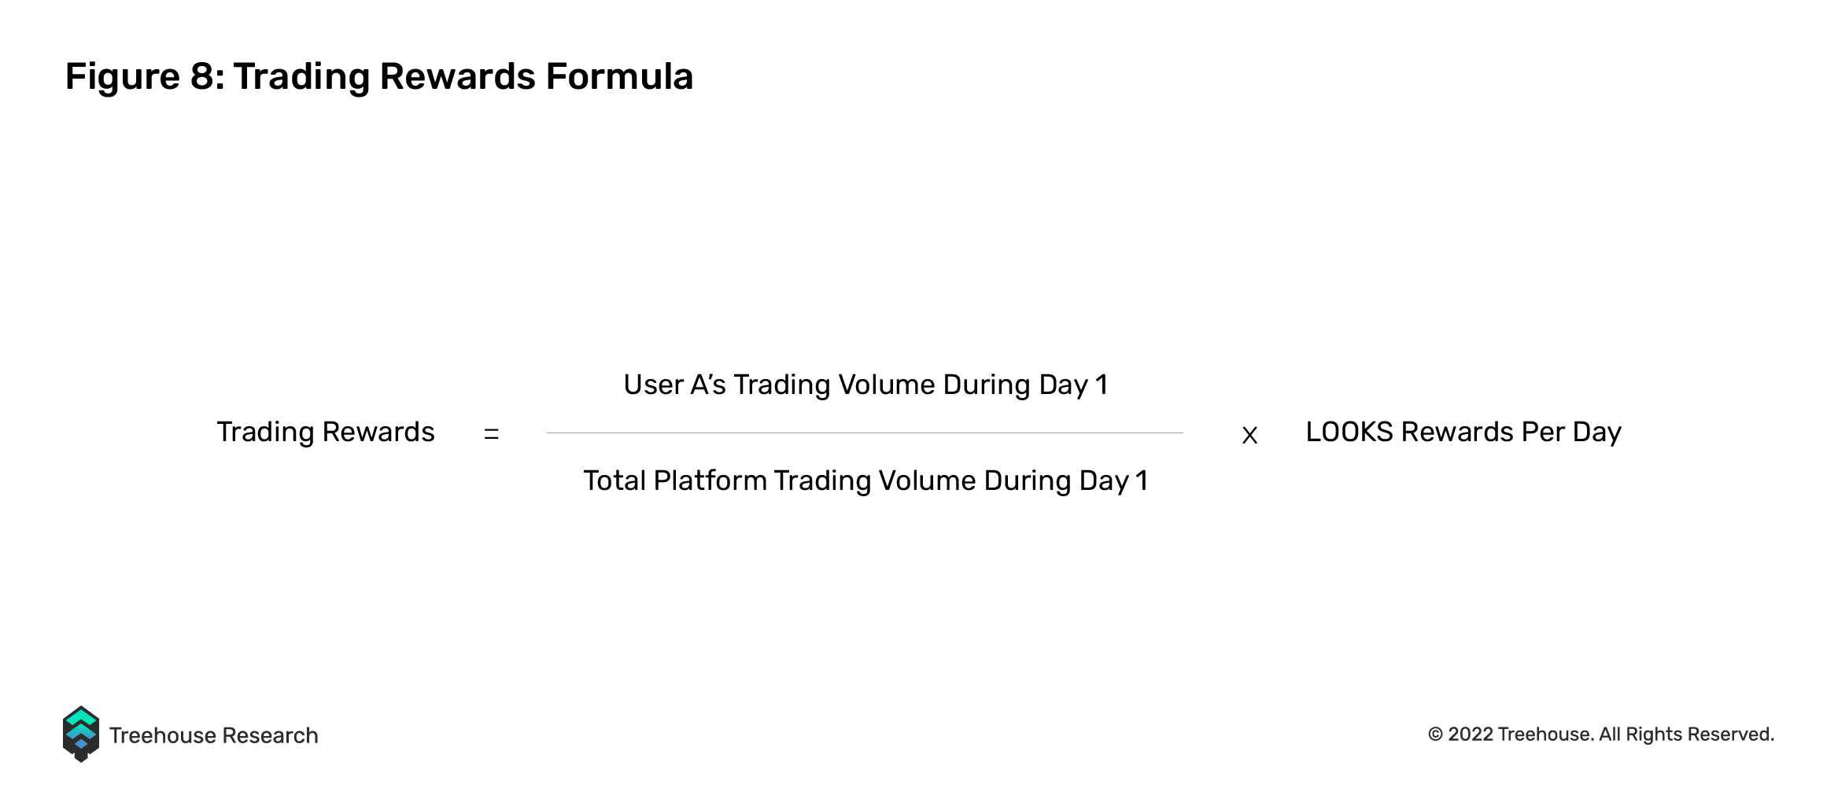
Task: Click the year 2022 in copyright notice
Action: tap(1471, 735)
